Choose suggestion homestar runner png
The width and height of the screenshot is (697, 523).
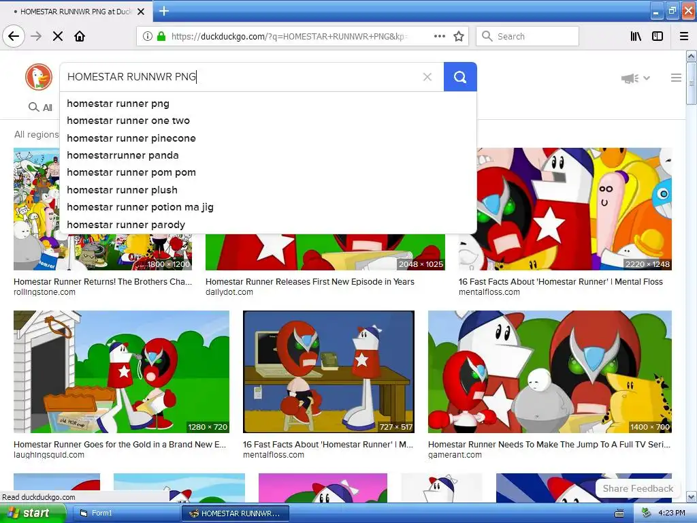[x=268, y=104]
